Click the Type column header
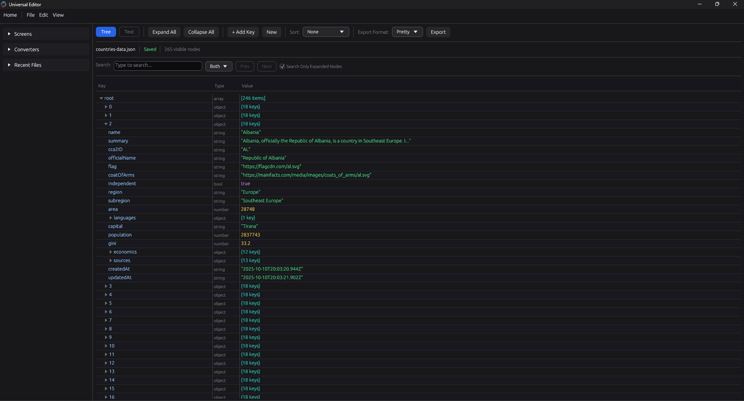This screenshot has height=401, width=744. point(219,86)
